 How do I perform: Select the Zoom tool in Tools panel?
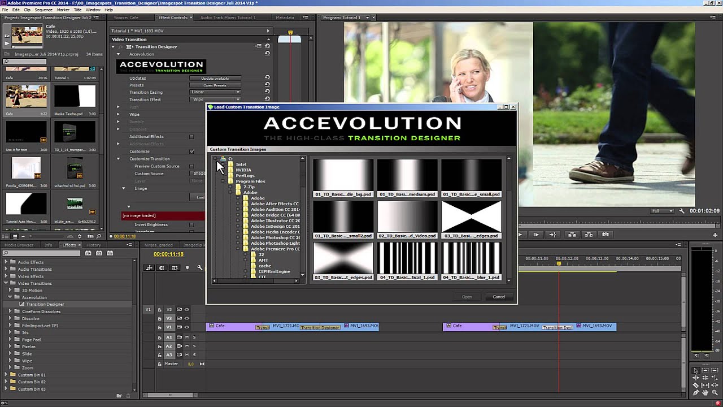tap(715, 392)
